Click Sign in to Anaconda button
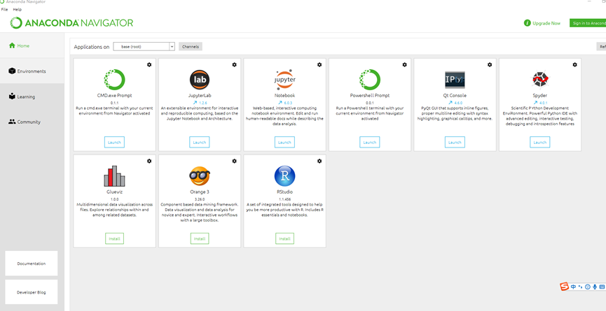This screenshot has width=606, height=311. tap(588, 23)
